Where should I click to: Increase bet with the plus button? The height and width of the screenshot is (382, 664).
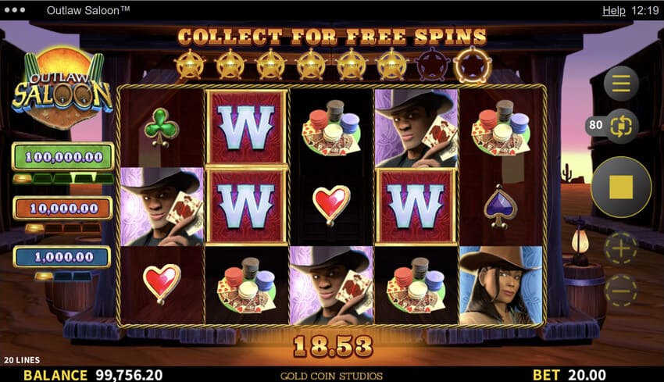click(621, 248)
